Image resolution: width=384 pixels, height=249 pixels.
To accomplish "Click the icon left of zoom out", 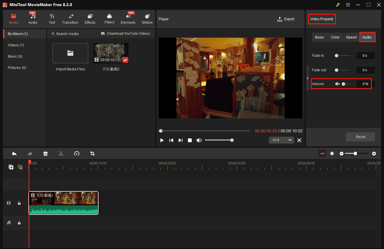I will click(332, 153).
